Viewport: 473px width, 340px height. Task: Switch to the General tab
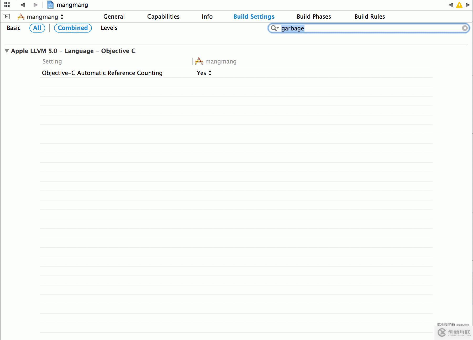[114, 17]
